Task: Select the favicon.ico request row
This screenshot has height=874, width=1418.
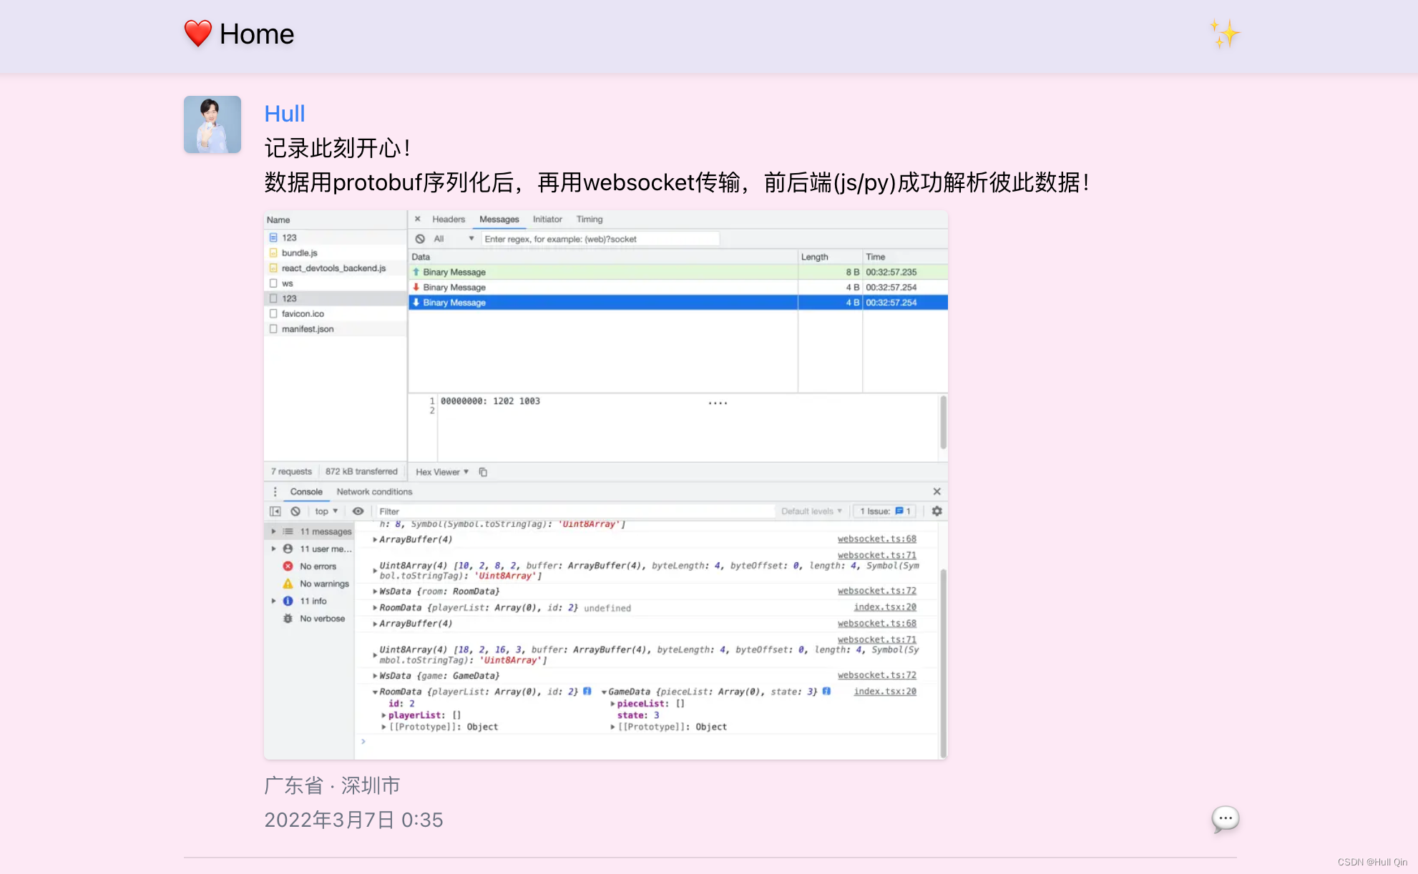Action: (x=303, y=314)
